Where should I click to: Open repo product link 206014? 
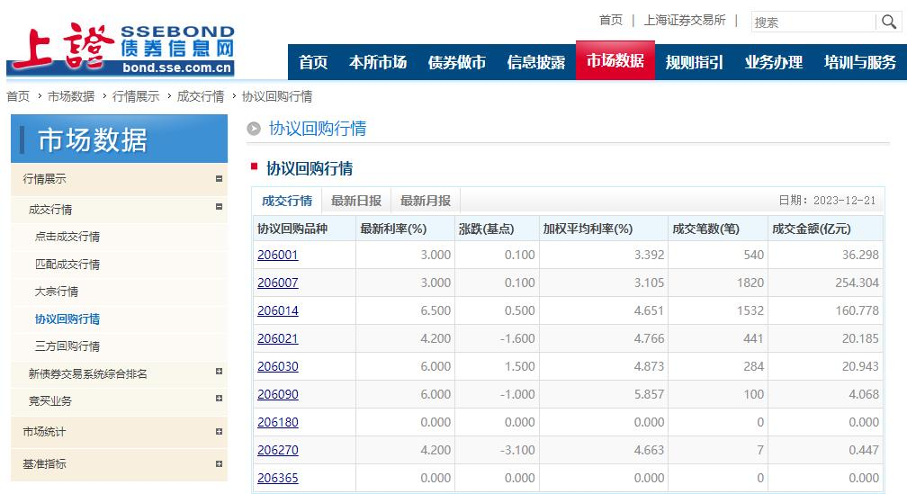click(x=278, y=310)
